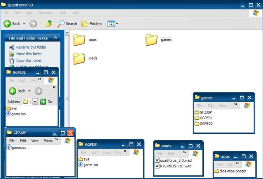Open the Tools menu in QuadForce SD

(x=62, y=13)
